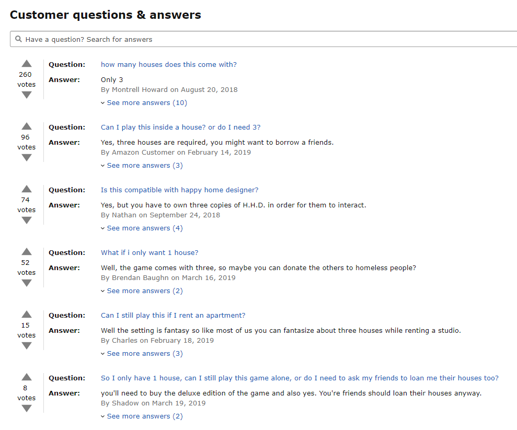The width and height of the screenshot is (517, 430).
Task: Open question "how many houses does this come with?"
Action: point(169,65)
